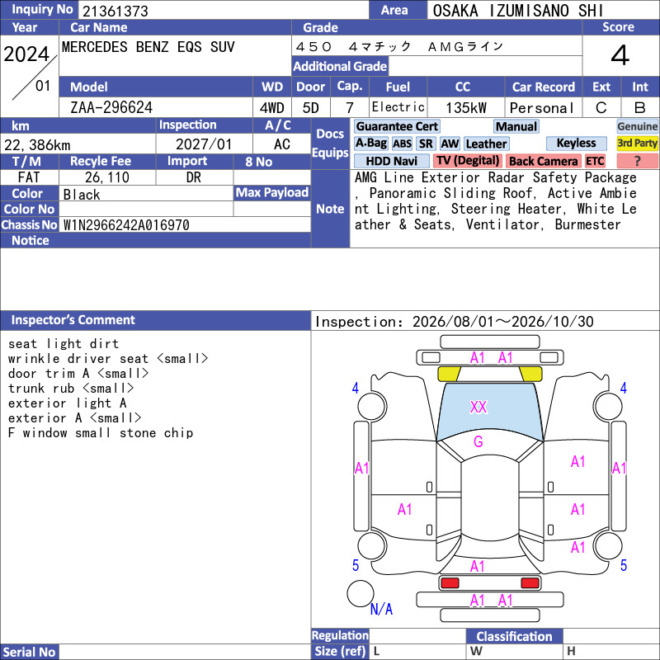
Task: Click the red question mark badge
Action: coord(637,161)
